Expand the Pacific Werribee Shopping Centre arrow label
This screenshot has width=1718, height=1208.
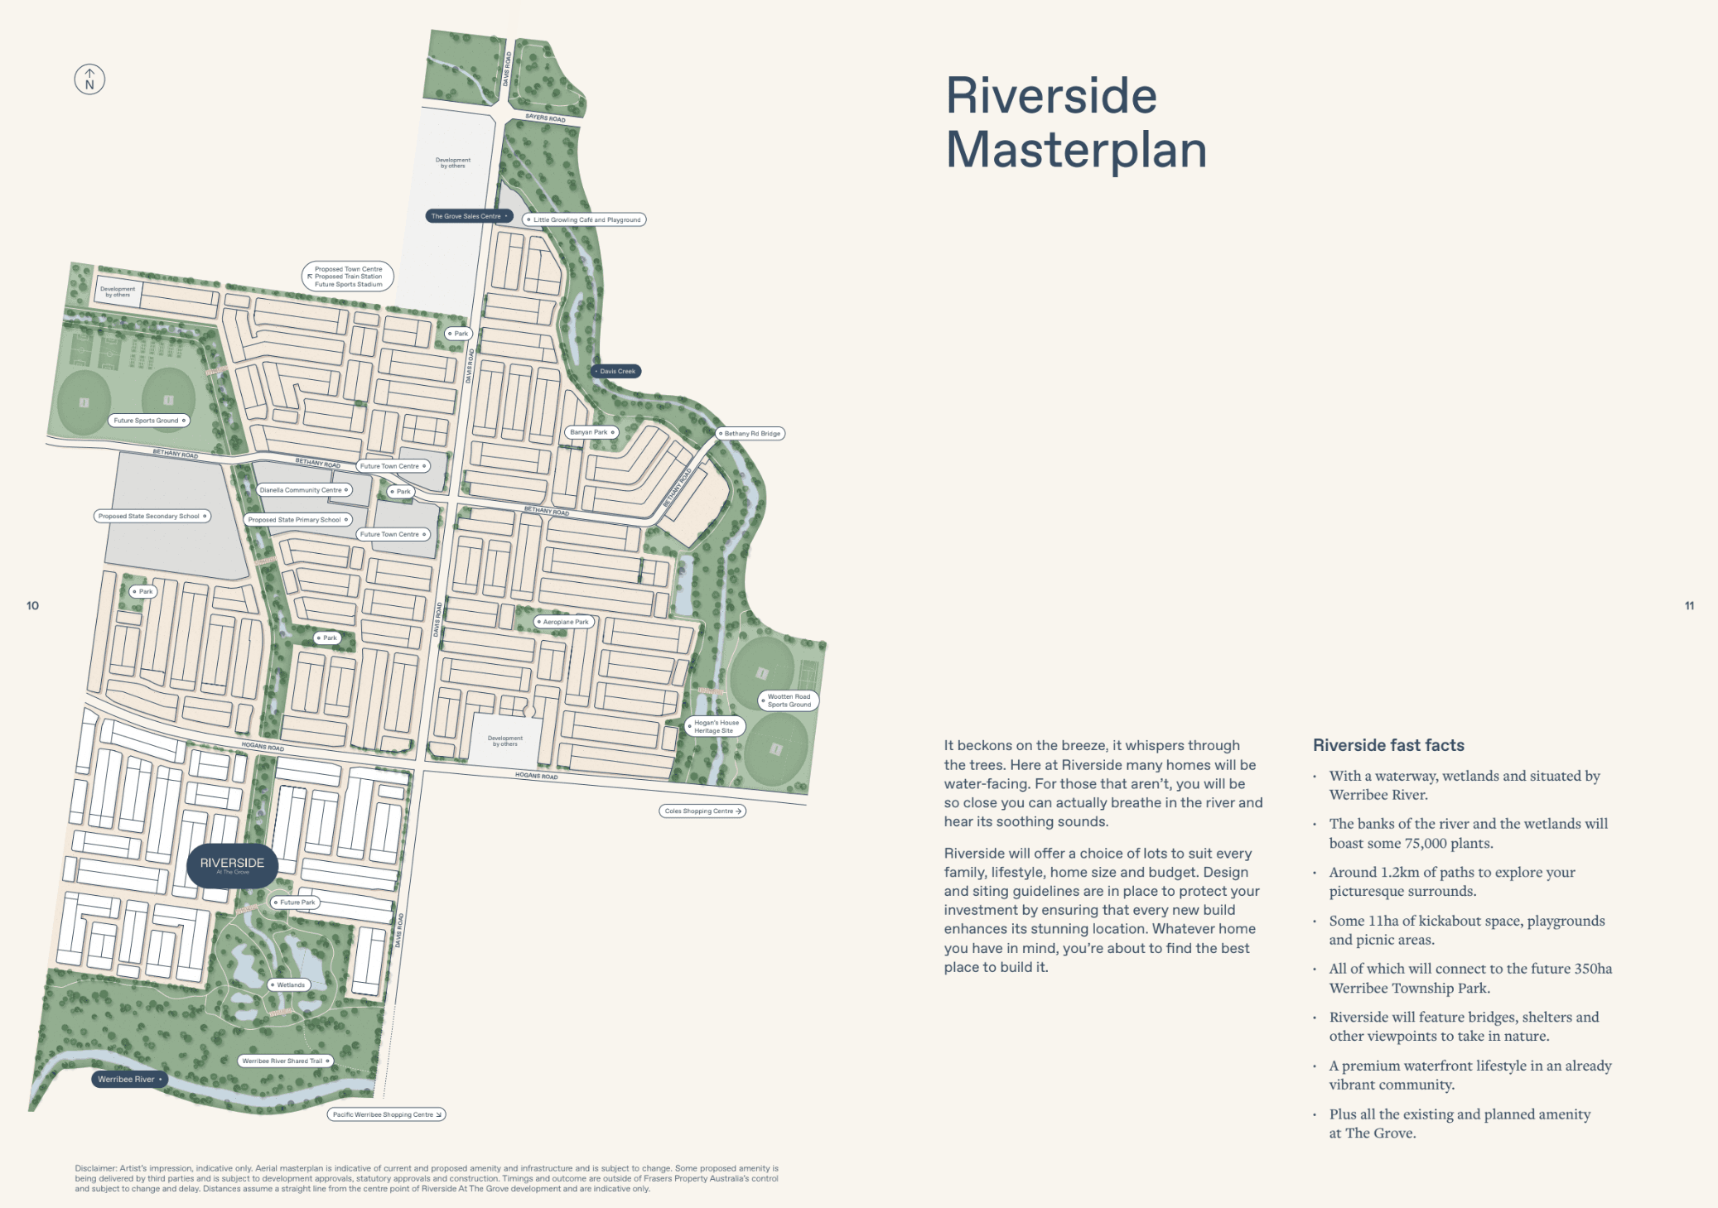pyautogui.click(x=386, y=1114)
